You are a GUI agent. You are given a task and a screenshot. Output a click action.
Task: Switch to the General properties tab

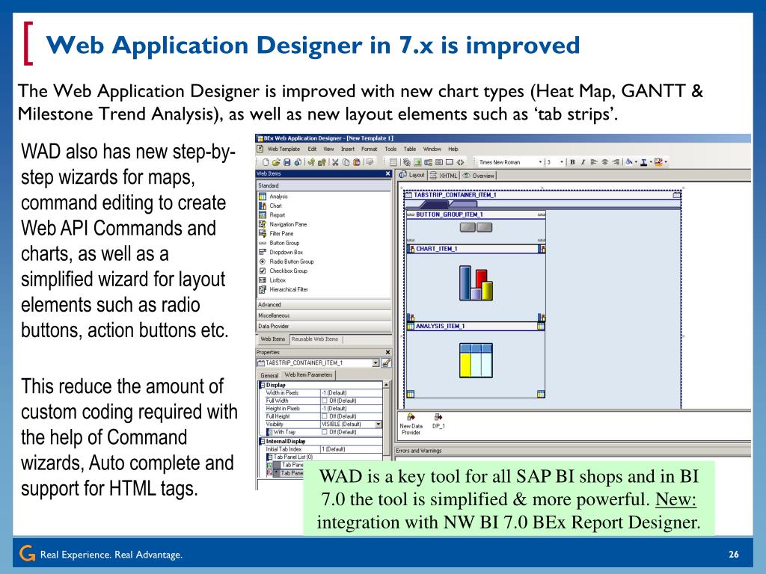(269, 375)
